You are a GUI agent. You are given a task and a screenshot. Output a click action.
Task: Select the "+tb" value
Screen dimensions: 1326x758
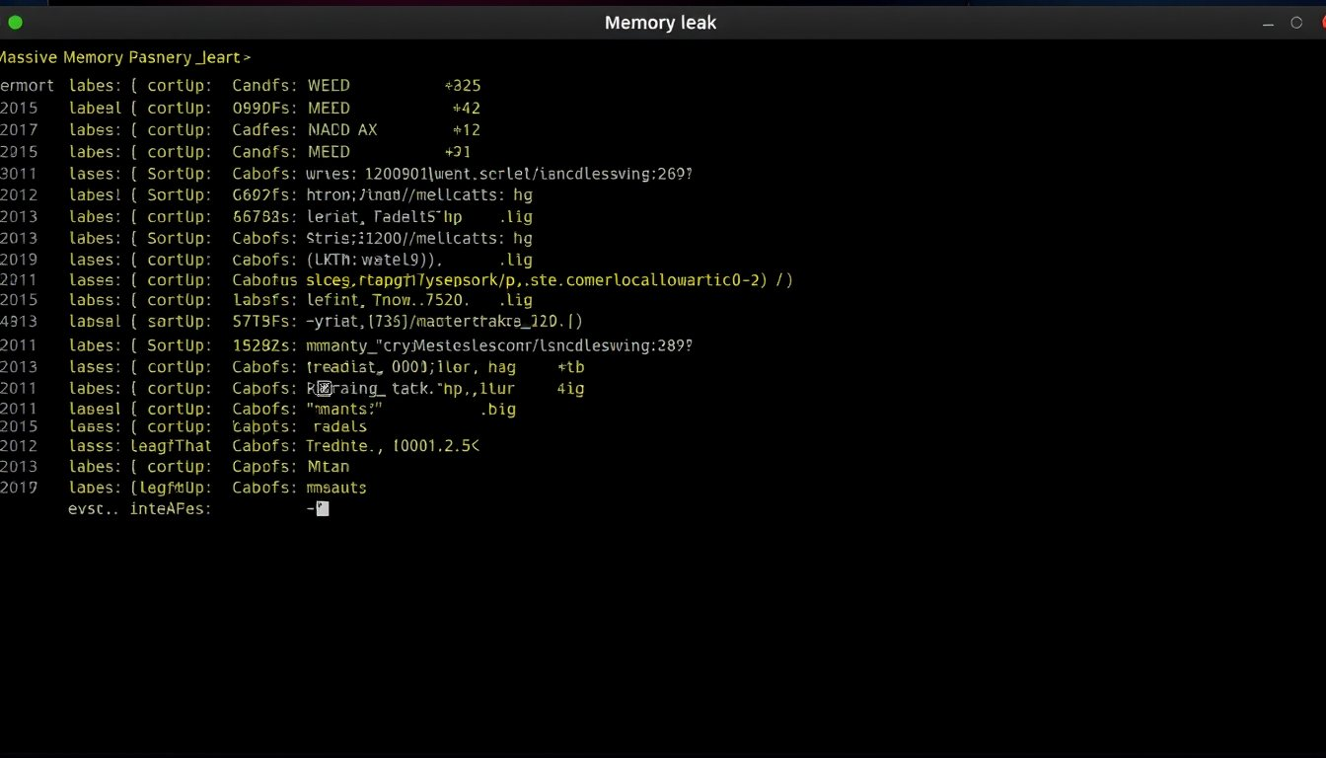[571, 367]
